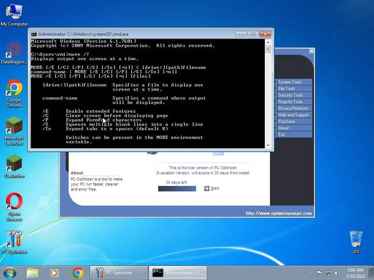Open the Windows Start menu orb
Image resolution: width=374 pixels, height=280 pixels.
tap(10, 273)
